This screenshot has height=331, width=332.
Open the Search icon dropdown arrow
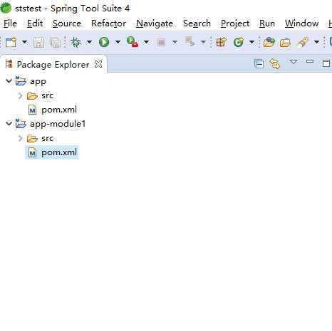tap(316, 42)
